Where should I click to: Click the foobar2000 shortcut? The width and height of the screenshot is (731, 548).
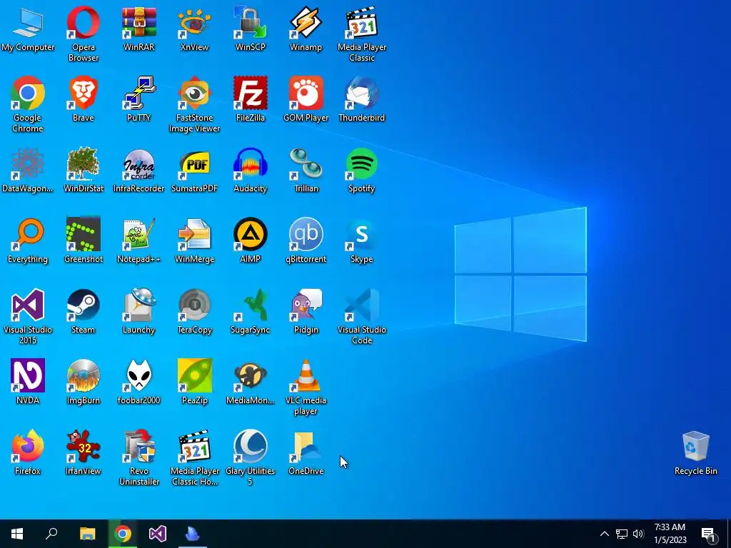(138, 382)
